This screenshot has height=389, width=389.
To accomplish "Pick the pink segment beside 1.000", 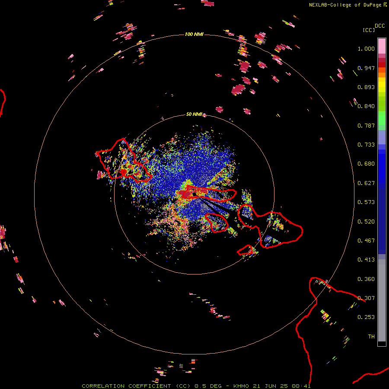I will click(382, 46).
